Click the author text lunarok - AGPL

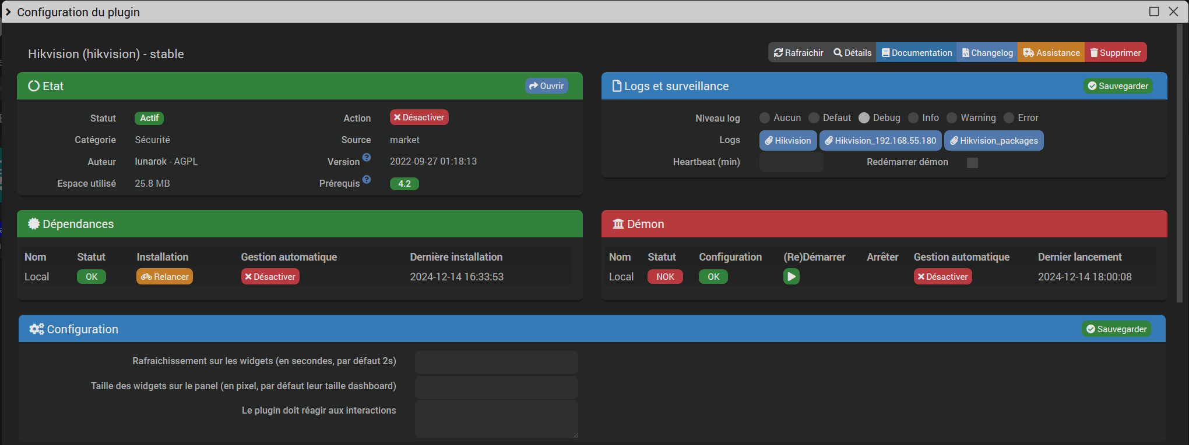166,161
